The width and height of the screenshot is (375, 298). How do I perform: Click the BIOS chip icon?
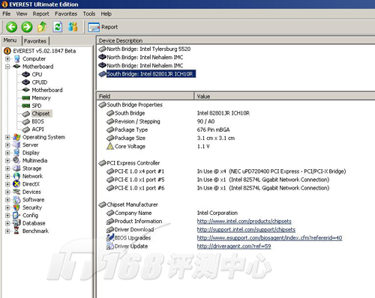coord(25,121)
